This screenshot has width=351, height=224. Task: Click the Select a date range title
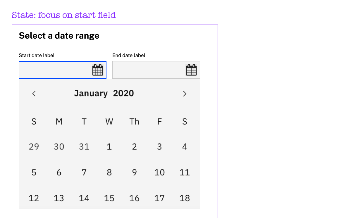[59, 36]
